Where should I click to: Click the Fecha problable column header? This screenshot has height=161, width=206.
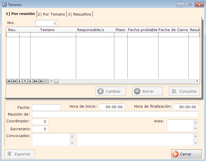pyautogui.click(x=143, y=30)
